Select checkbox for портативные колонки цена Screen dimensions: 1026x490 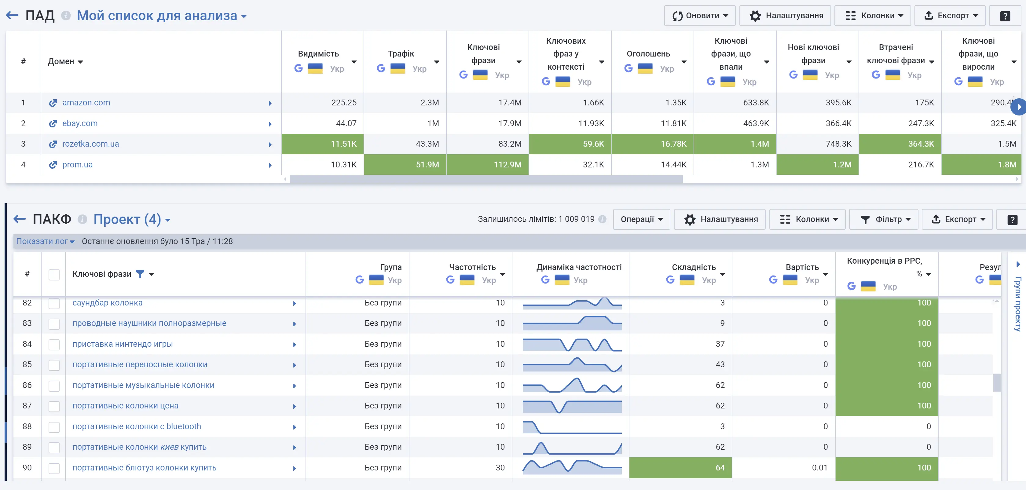[x=54, y=406]
